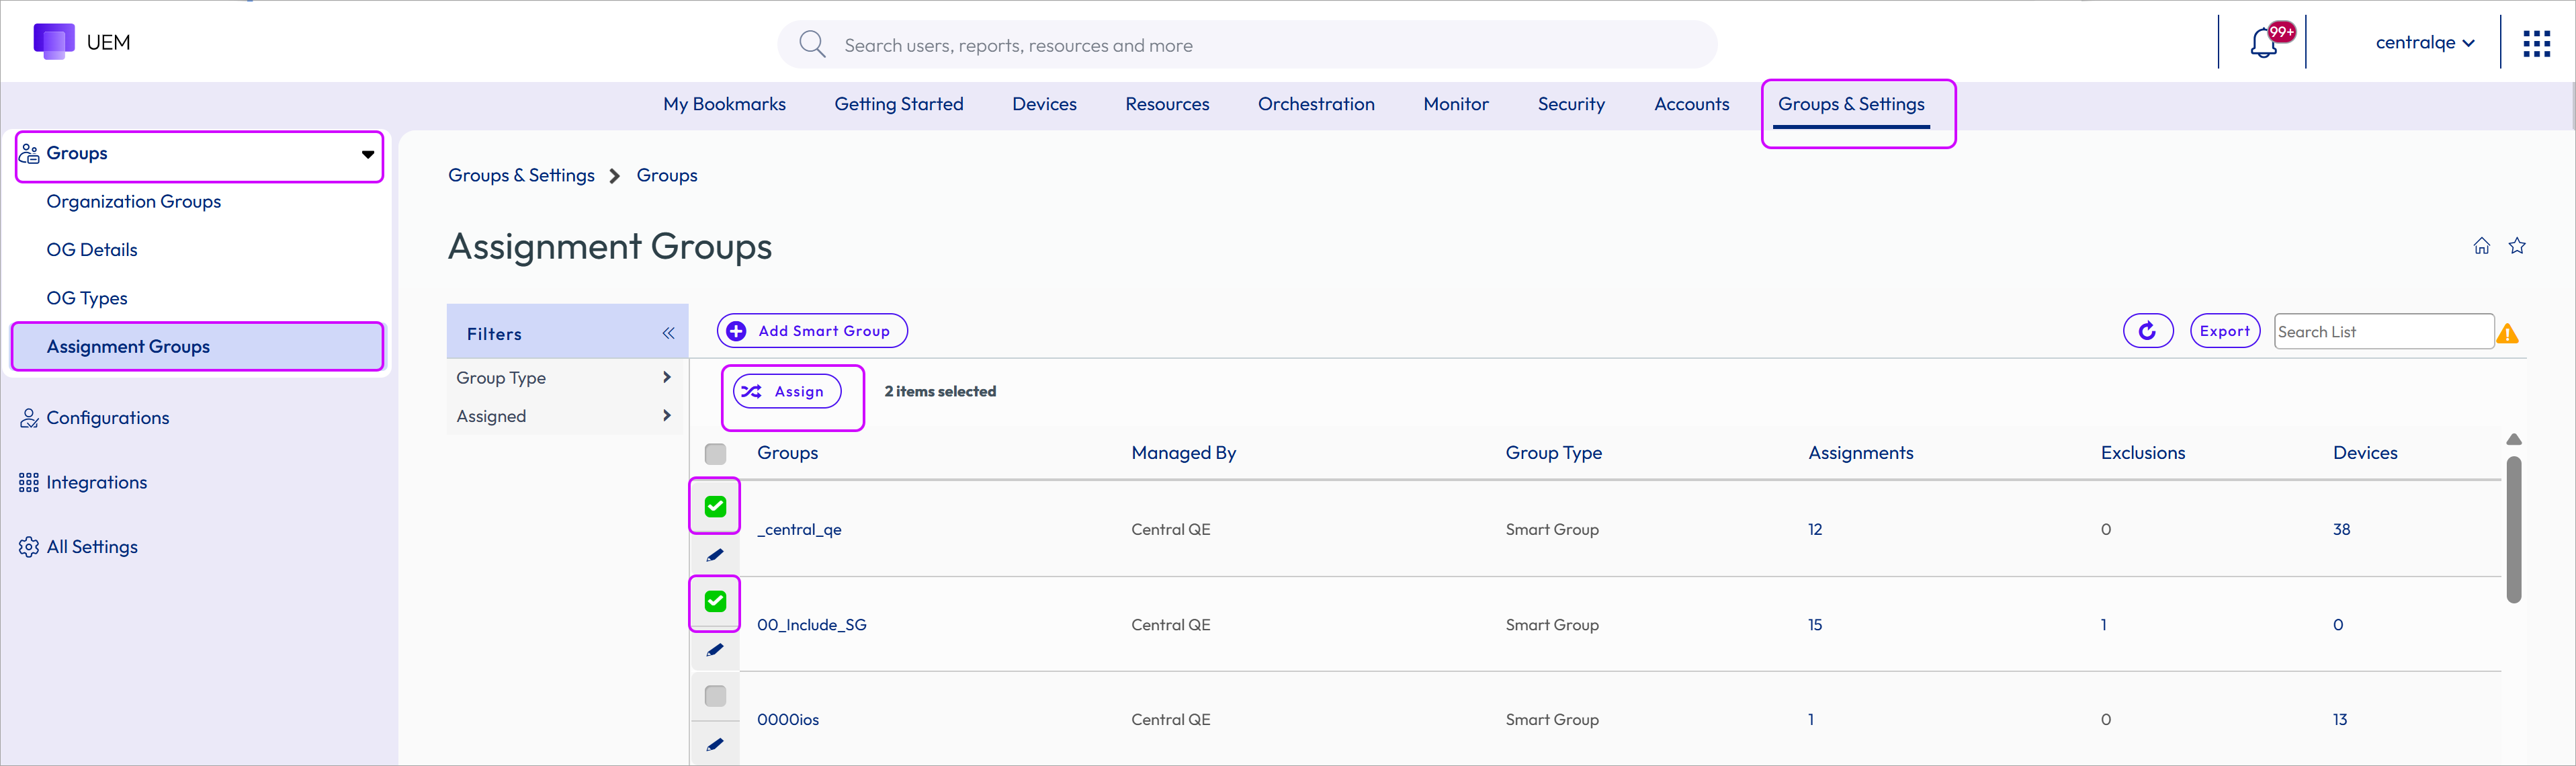Click the scrollbar up arrow
Image resolution: width=2576 pixels, height=766 pixels.
coord(2514,439)
